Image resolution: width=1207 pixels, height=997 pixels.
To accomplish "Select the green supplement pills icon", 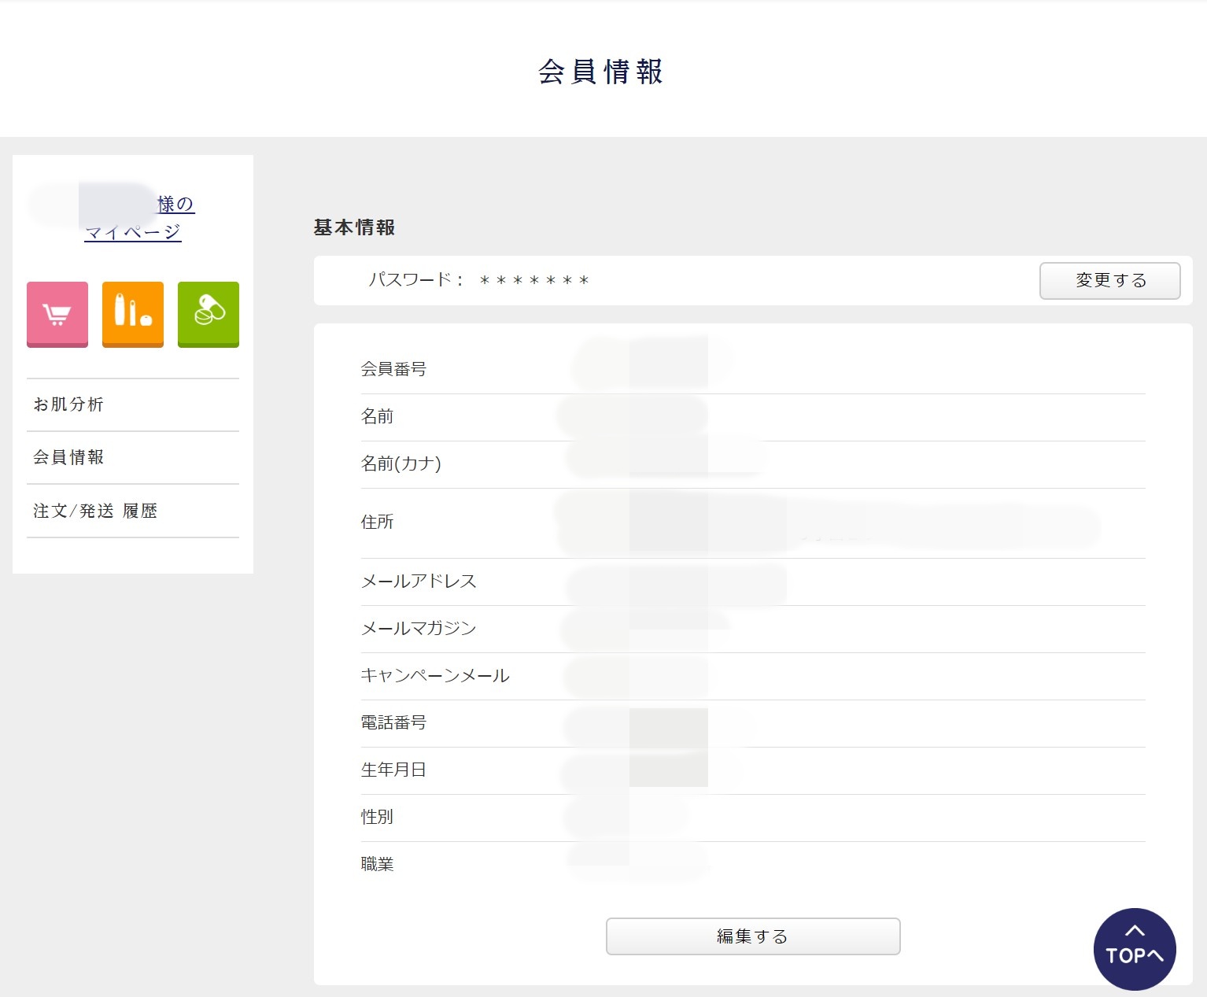I will (209, 314).
